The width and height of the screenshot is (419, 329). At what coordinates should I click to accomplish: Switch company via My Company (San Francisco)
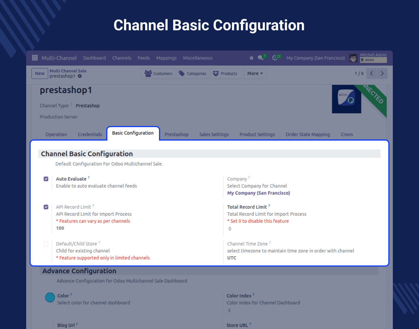(316, 58)
